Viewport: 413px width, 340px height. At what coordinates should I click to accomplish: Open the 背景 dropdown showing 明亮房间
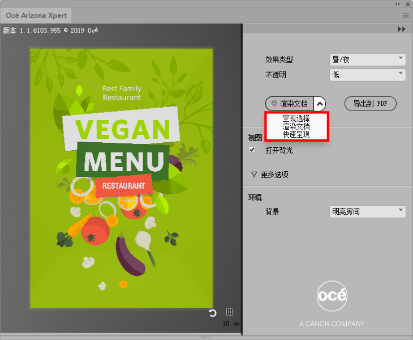[x=368, y=211]
